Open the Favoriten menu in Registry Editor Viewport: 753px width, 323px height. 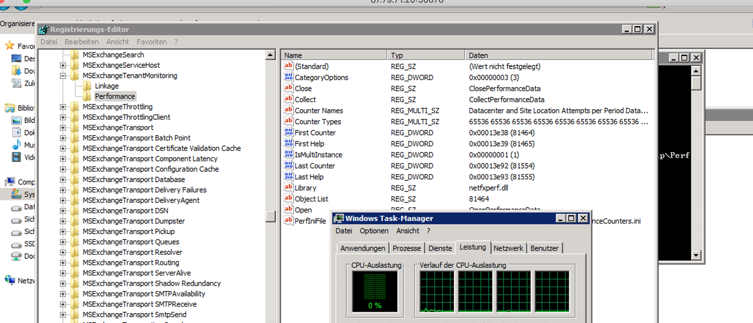(152, 42)
